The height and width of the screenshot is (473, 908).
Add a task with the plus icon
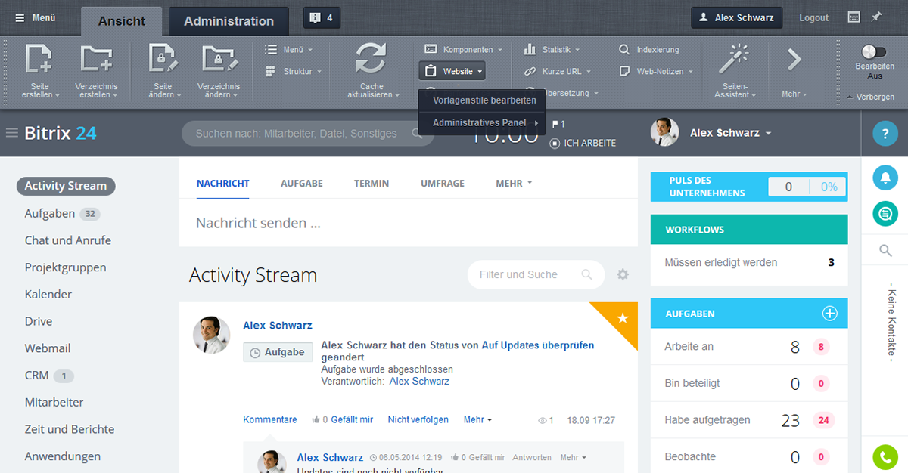click(829, 314)
